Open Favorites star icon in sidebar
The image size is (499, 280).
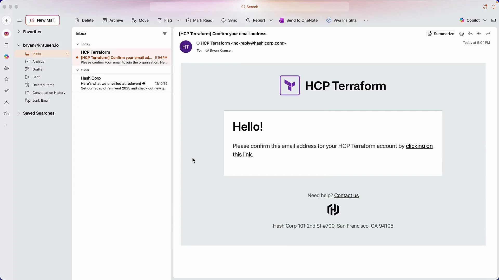click(6, 79)
